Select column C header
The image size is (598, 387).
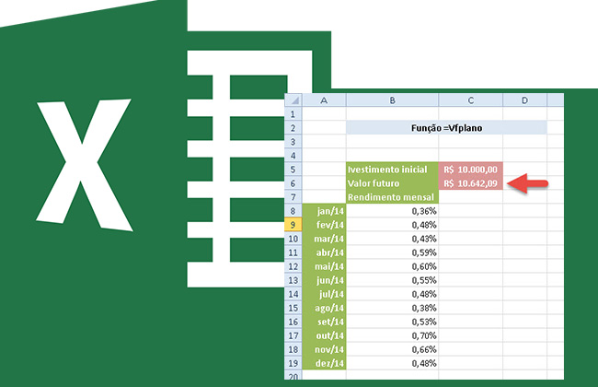coord(471,100)
